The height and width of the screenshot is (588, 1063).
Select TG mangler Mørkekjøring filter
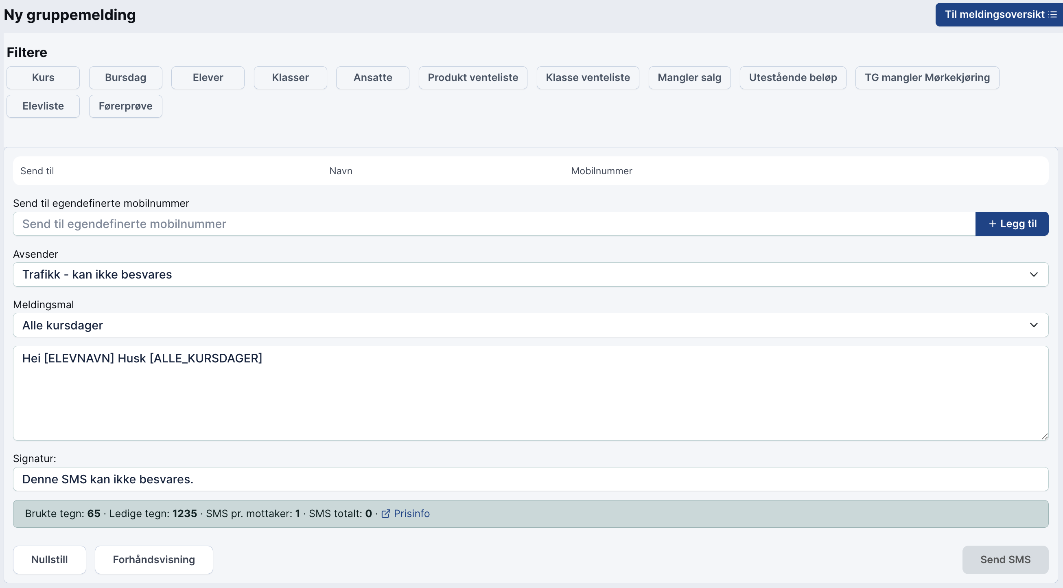click(x=927, y=78)
